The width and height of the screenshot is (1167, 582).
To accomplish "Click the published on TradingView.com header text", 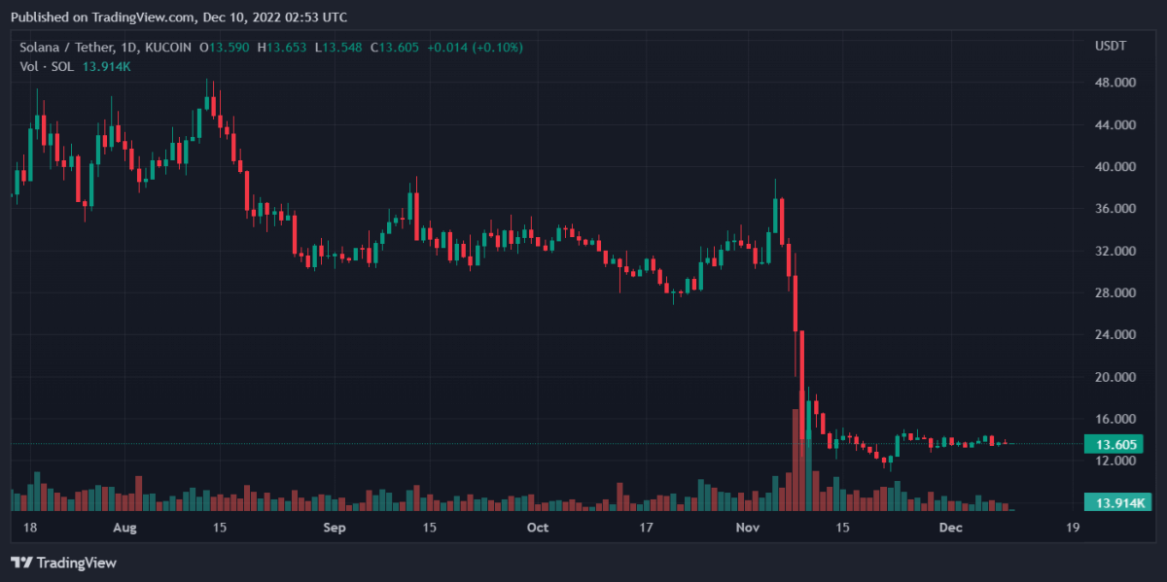I will pyautogui.click(x=179, y=17).
